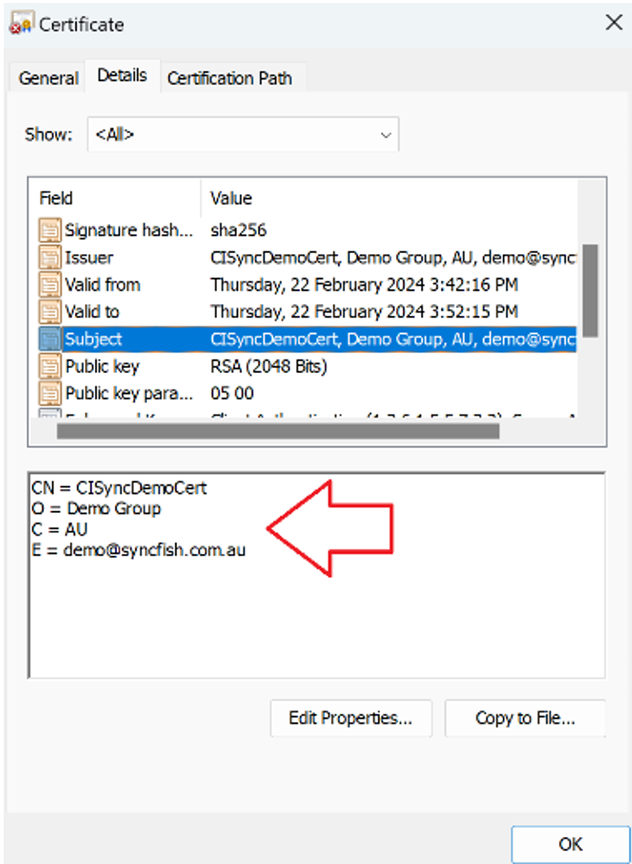
Task: Click the vertical scrollbar thumb of field list
Action: pos(590,291)
